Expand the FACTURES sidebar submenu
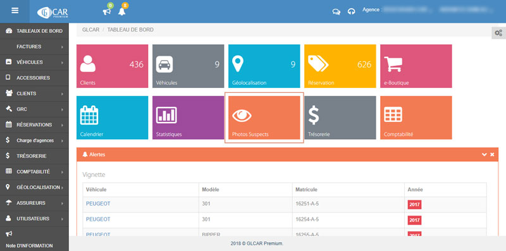The height and width of the screenshot is (251, 506). (34, 47)
